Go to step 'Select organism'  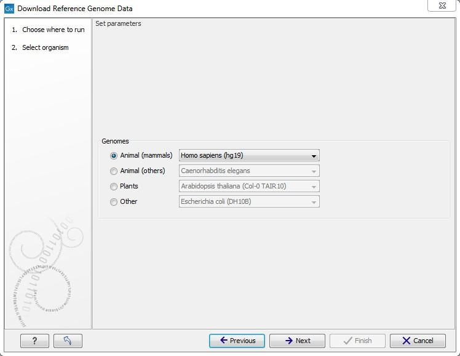45,47
